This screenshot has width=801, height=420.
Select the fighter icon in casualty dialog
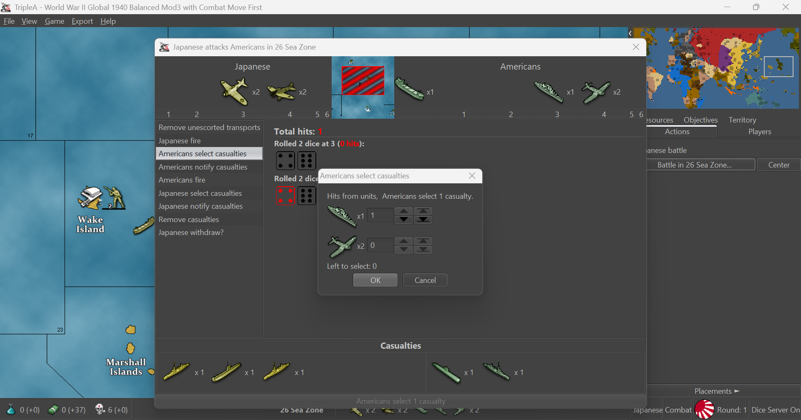click(x=342, y=246)
